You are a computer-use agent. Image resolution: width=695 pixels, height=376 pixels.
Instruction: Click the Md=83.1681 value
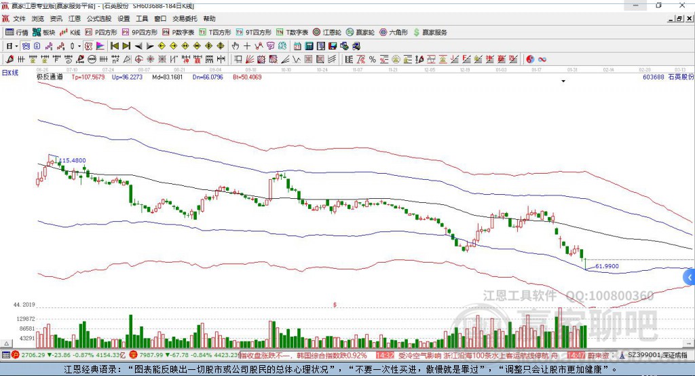(x=167, y=77)
